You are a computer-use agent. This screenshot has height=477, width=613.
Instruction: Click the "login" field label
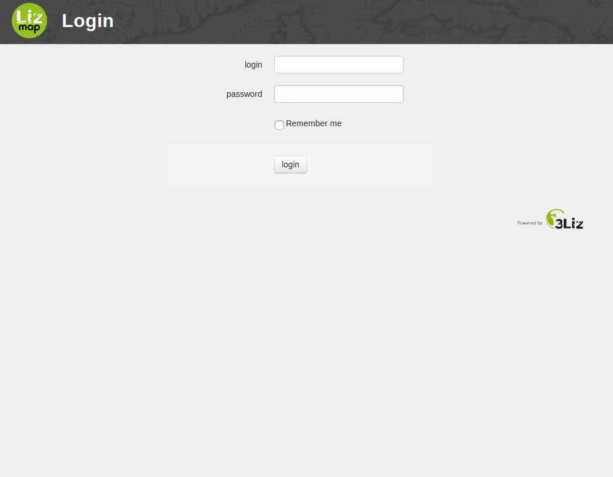click(254, 65)
